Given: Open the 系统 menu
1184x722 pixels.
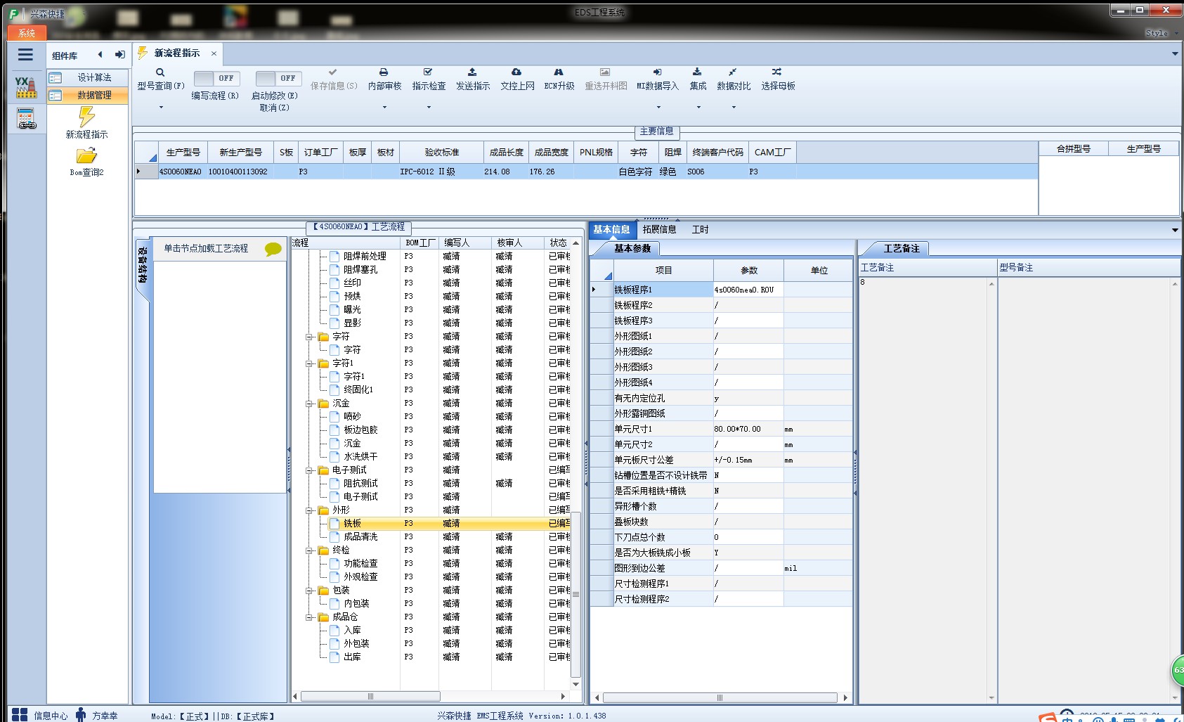Looking at the screenshot, I should coord(27,33).
